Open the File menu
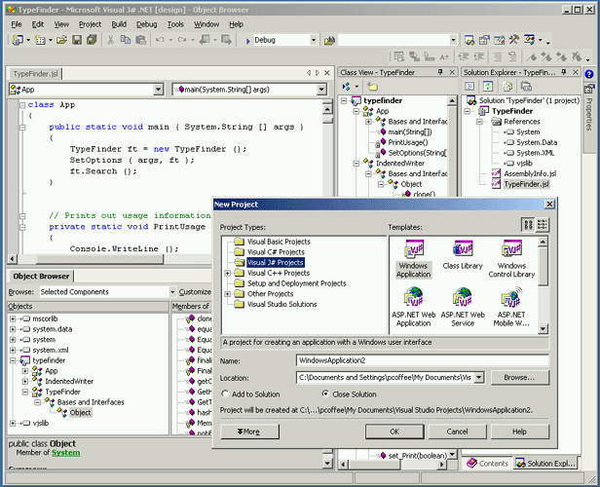 pos(16,24)
